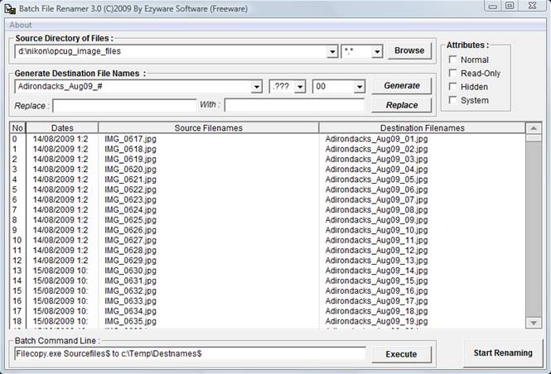Click destination name Adirondacks_Aug09_08.jpg
Viewport: 551px width, 374px height.
tap(376, 210)
